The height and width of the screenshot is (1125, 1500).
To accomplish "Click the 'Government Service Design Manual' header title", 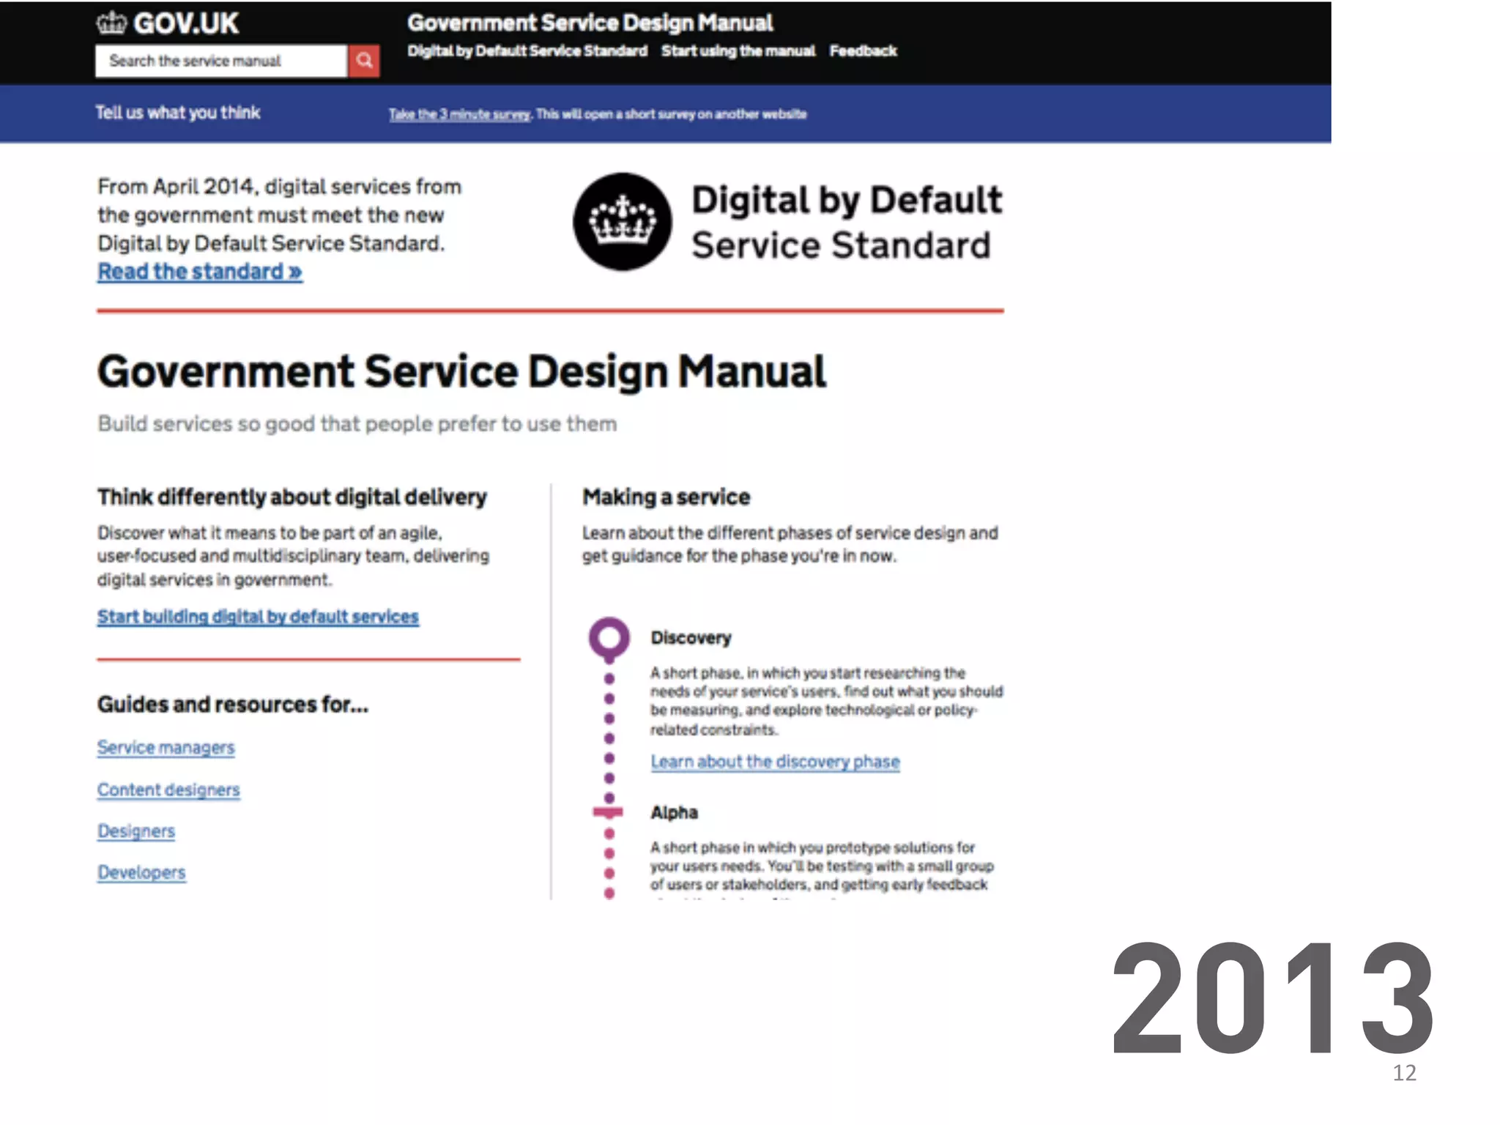I will click(x=590, y=23).
